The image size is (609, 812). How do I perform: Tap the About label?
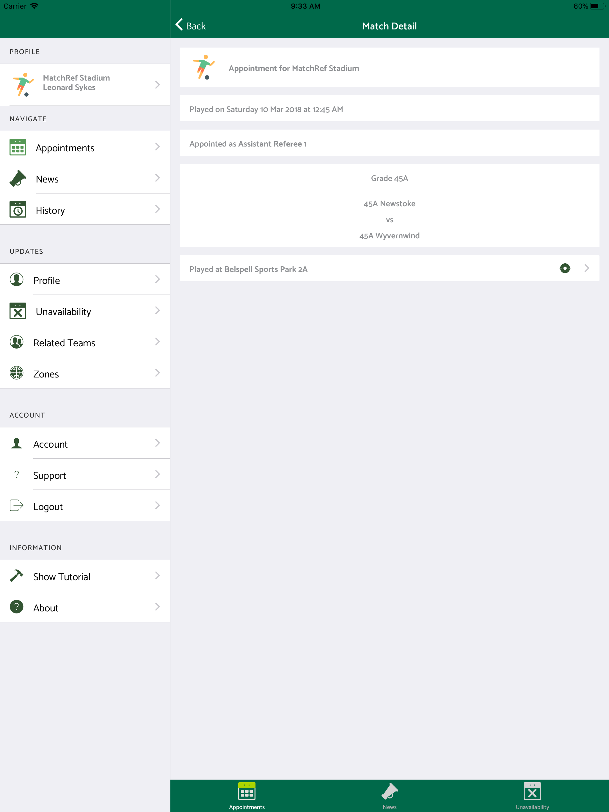[x=46, y=608]
